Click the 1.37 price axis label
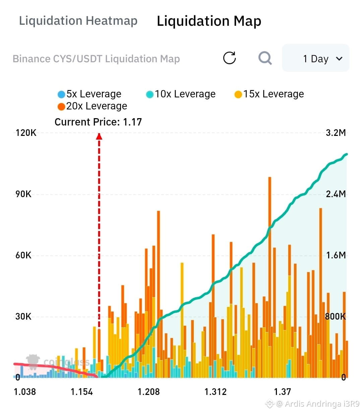This screenshot has height=412, width=362. coord(283,392)
